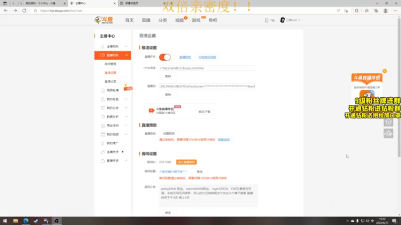
Task: Click the home icon on the right edge
Action: [388, 121]
